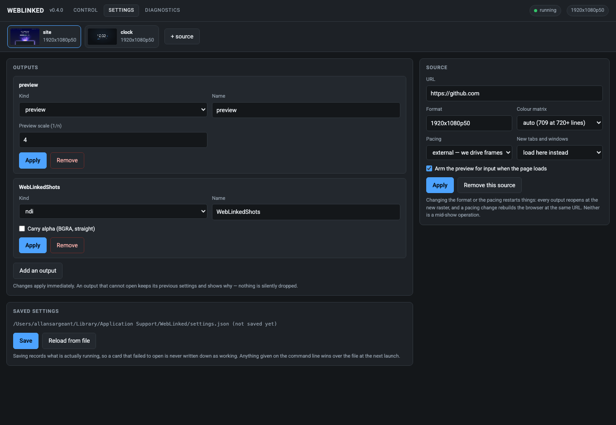Click the Preview scale input field

pos(113,140)
